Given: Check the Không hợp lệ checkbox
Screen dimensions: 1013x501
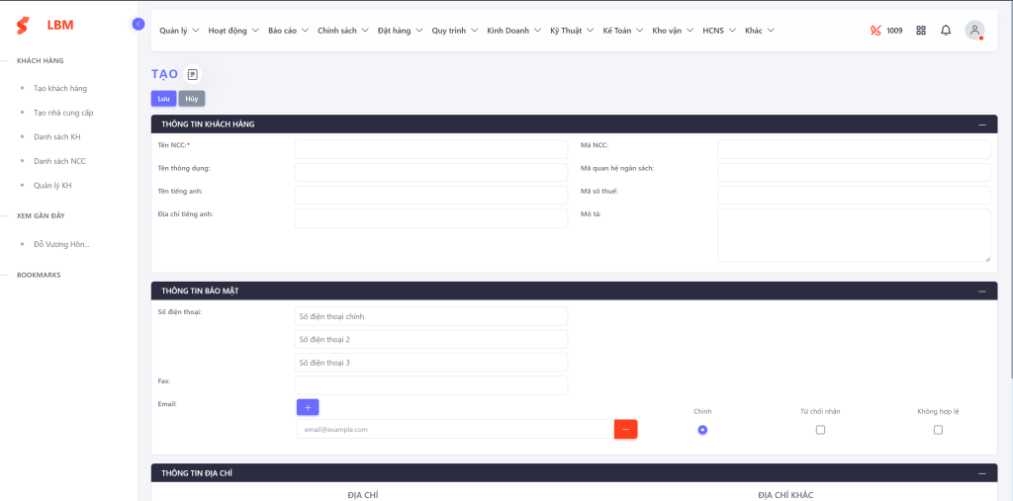Looking at the screenshot, I should (x=938, y=430).
